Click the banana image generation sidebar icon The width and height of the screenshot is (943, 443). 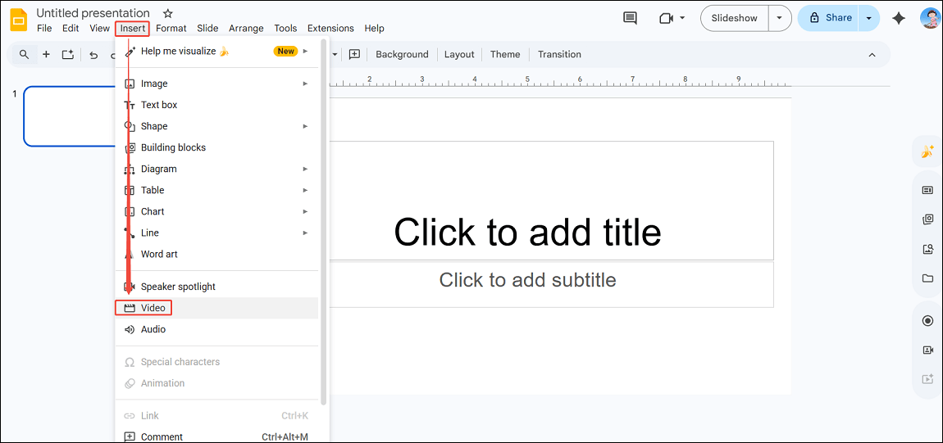[x=927, y=151]
